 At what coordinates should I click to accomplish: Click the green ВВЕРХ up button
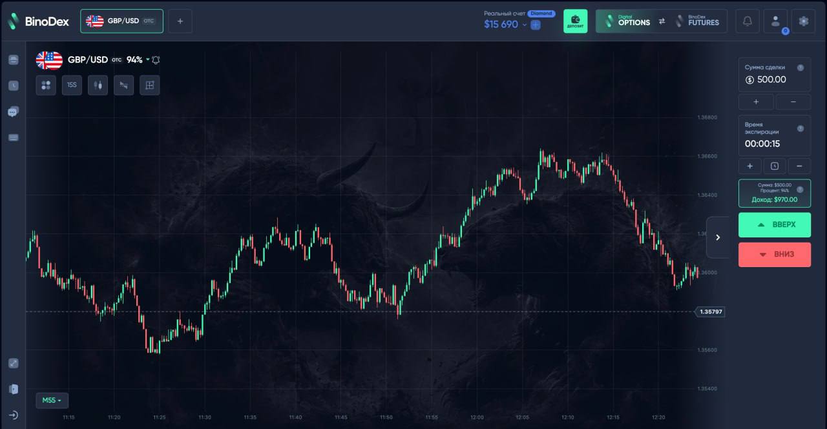click(x=775, y=224)
